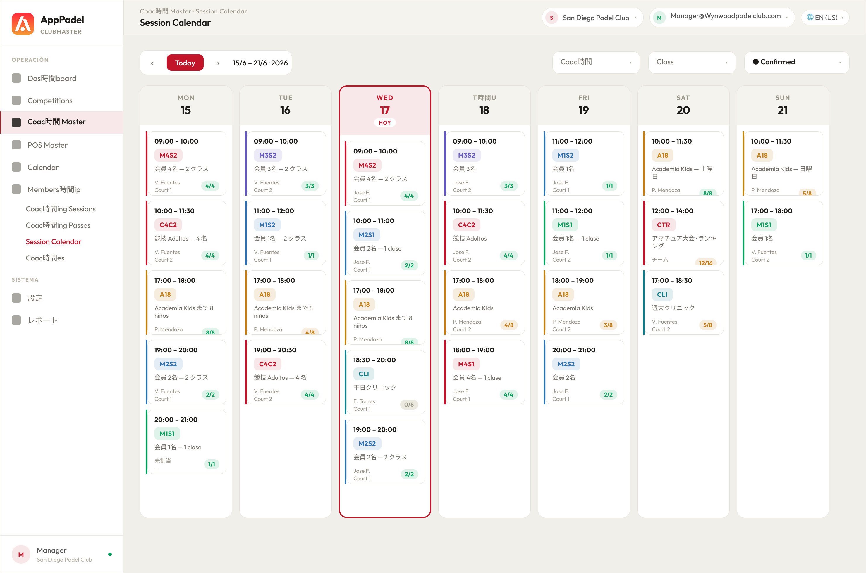Open Competitions in the sidebar
This screenshot has width=866, height=573.
(x=62, y=101)
